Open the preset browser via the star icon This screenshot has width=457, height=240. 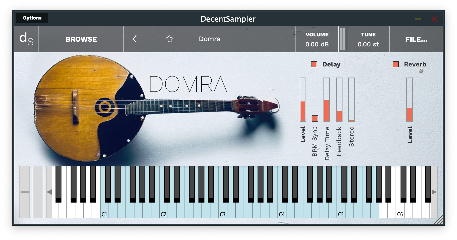tap(169, 39)
